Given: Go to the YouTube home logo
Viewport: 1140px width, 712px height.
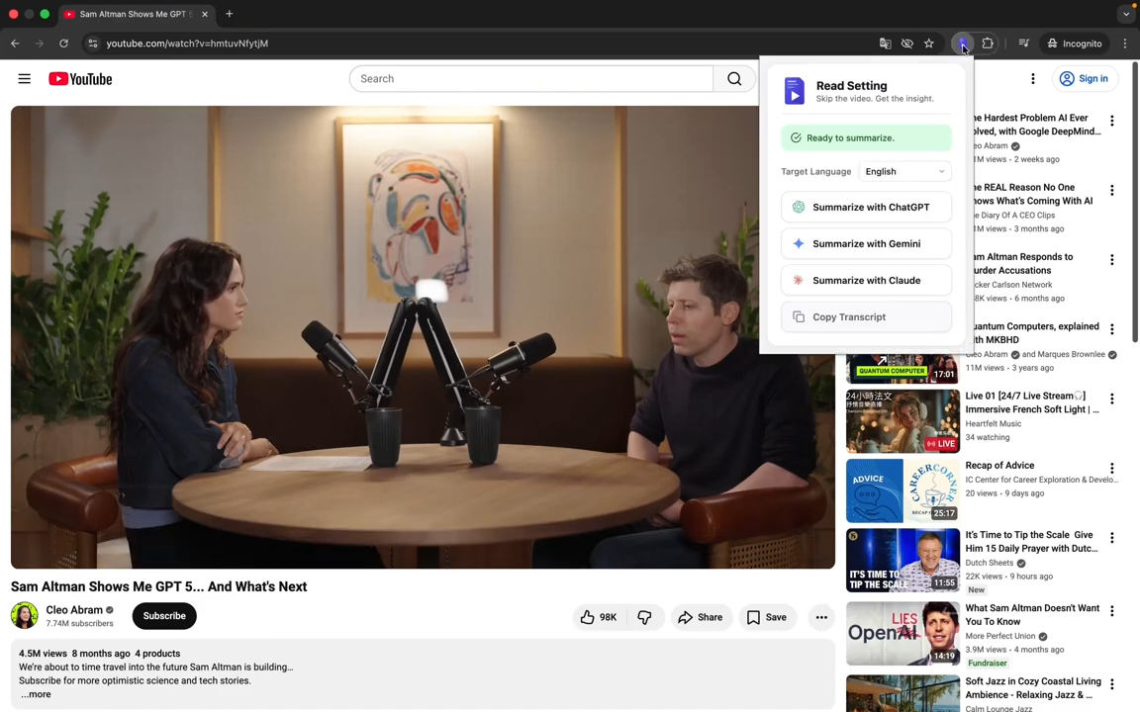Looking at the screenshot, I should click(x=80, y=78).
